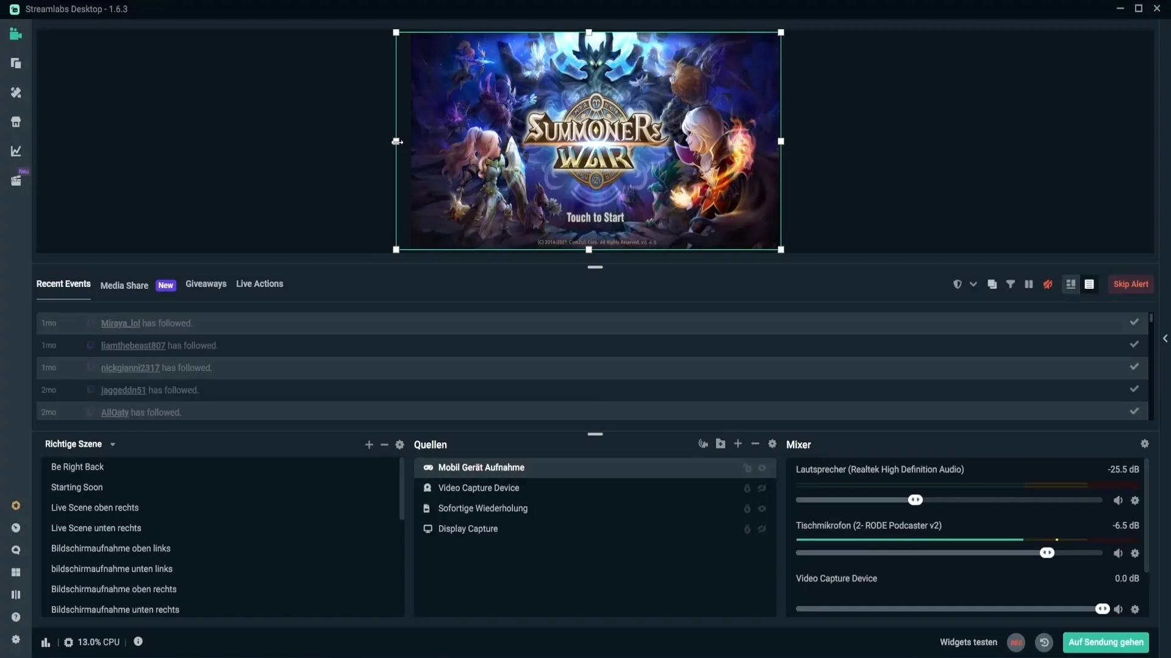
Task: Expand the dropdown chevron beside shield icon
Action: (973, 285)
